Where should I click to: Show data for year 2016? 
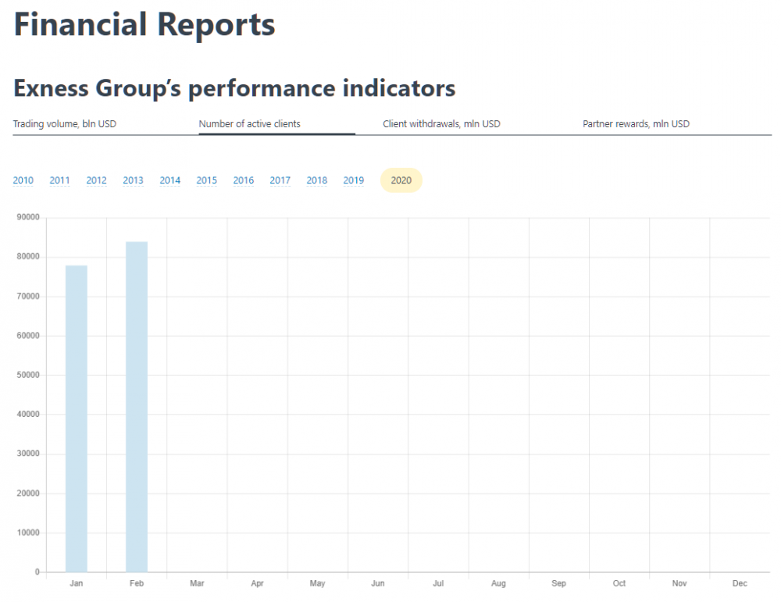[244, 180]
